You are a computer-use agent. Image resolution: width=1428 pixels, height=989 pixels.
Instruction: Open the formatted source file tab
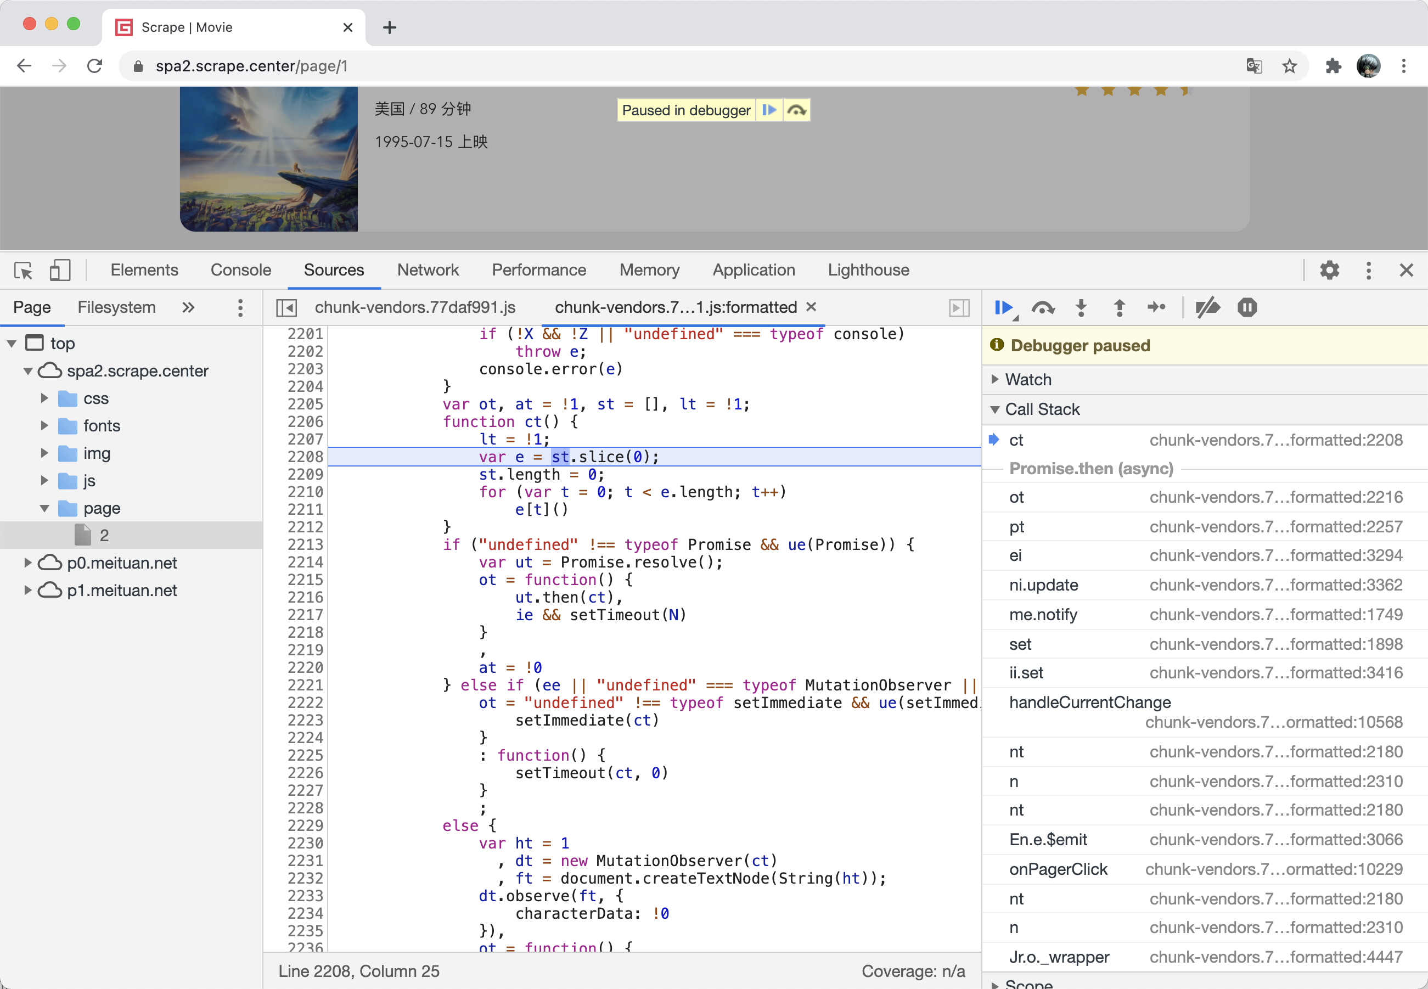pos(682,307)
